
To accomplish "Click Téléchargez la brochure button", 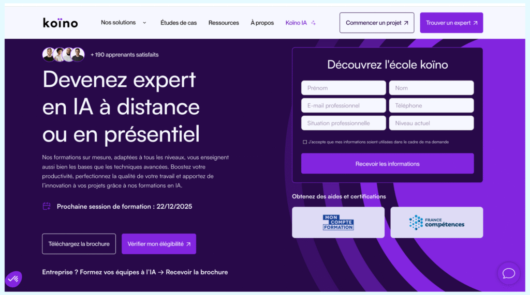I will click(79, 244).
